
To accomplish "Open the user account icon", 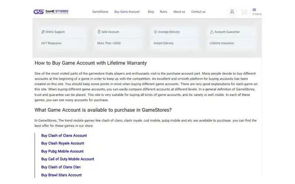I will [x=232, y=12].
